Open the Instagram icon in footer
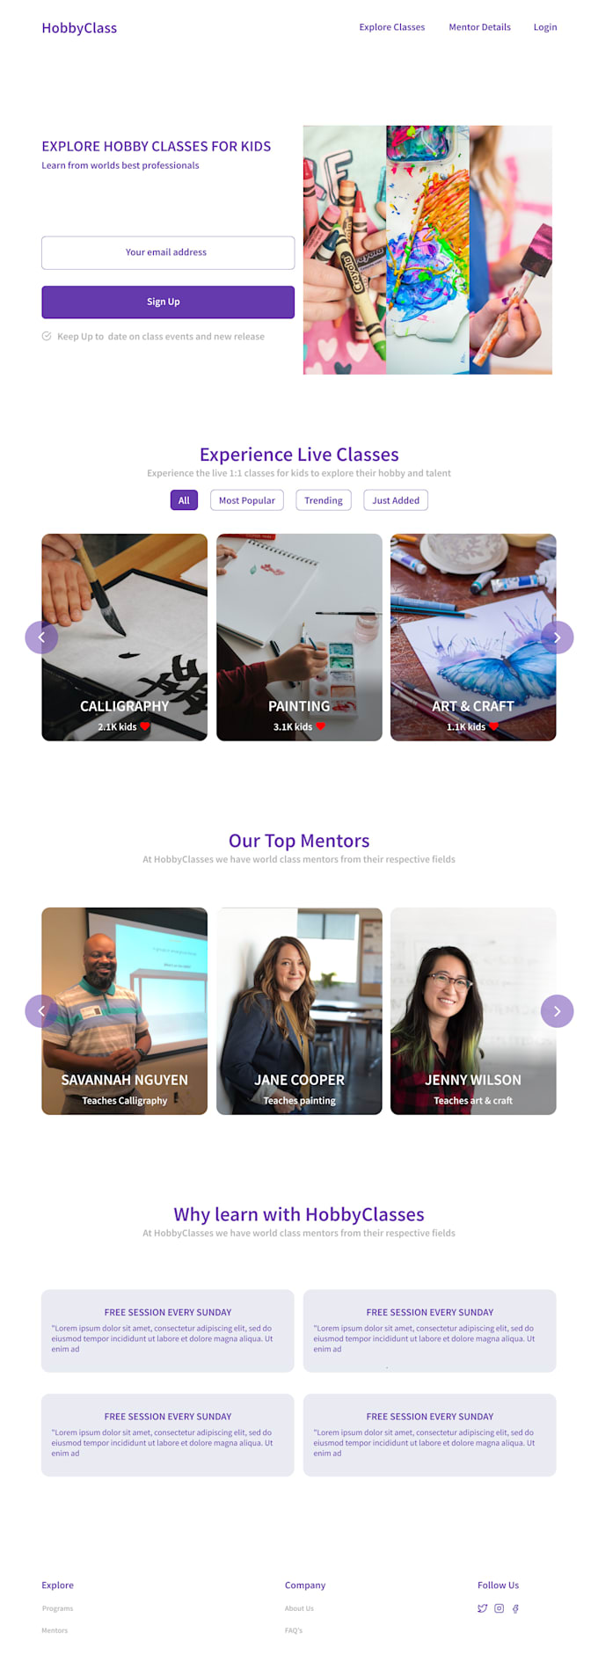Screen dimensions: 598x1669 pyautogui.click(x=499, y=1608)
